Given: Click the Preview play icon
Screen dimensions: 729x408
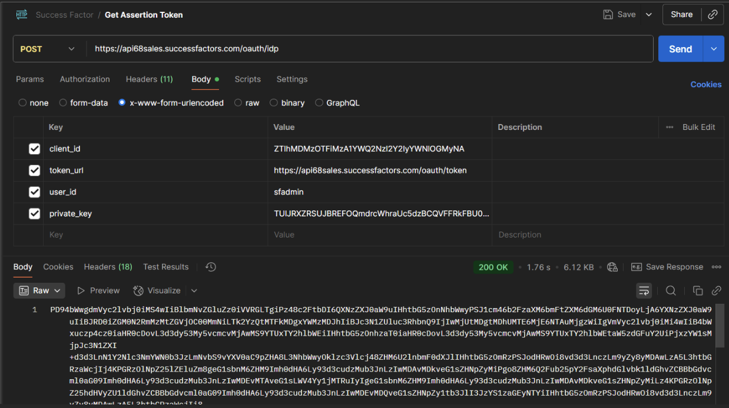Looking at the screenshot, I should pyautogui.click(x=81, y=290).
